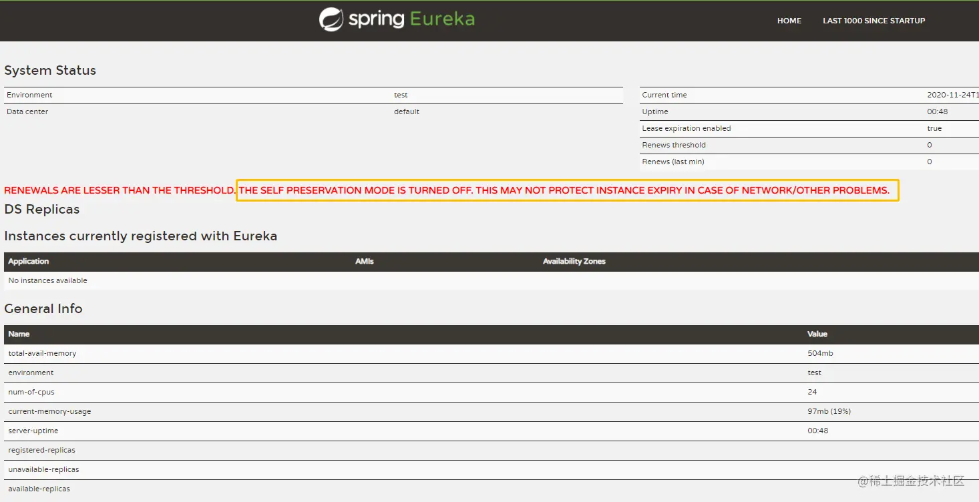The height and width of the screenshot is (502, 979).
Task: Click Instances currently registered with Eureka heading
Action: tap(140, 236)
